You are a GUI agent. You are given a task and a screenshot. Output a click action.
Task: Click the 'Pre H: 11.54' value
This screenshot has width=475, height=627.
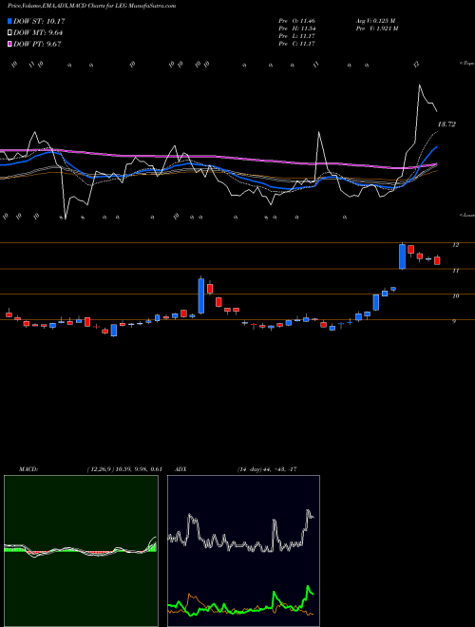(297, 28)
